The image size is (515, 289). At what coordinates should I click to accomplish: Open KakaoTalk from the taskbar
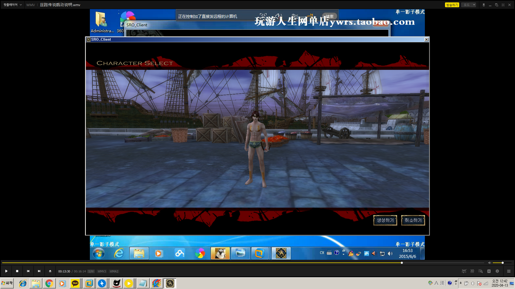point(75,283)
